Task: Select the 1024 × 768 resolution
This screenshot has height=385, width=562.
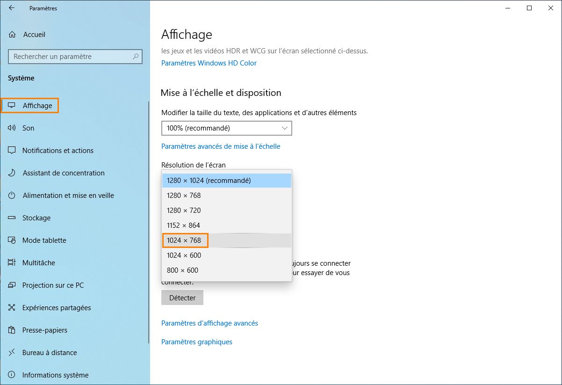Action: [185, 240]
